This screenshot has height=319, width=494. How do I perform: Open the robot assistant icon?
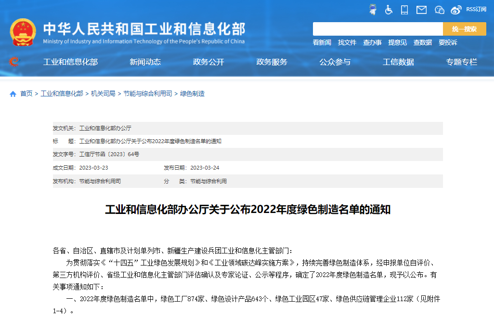(373, 10)
